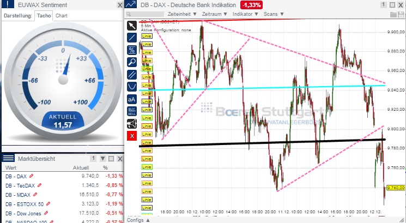Viewport: 406px width, 223px height.
Task: Open the DB - TecDAX row
Action: coord(62,185)
